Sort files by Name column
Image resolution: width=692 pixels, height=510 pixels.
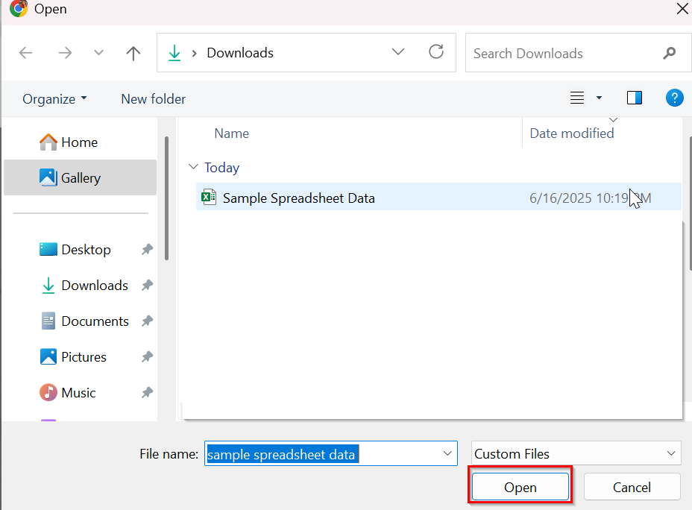(x=231, y=133)
